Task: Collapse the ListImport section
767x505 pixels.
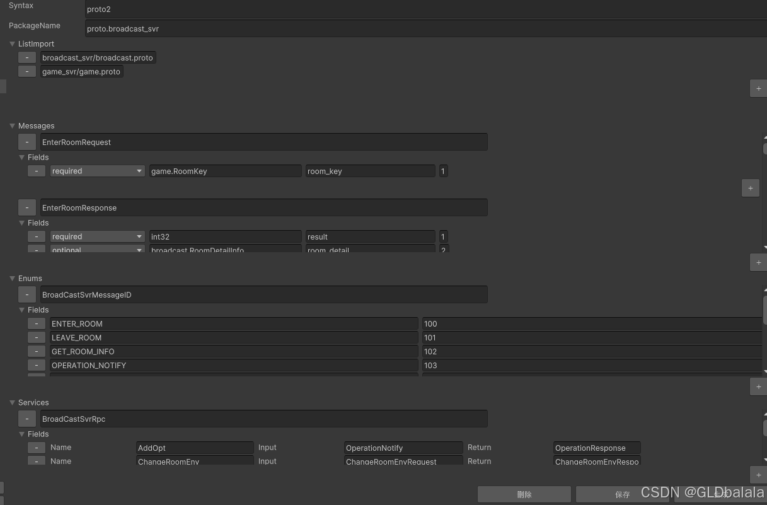Action: pos(13,44)
